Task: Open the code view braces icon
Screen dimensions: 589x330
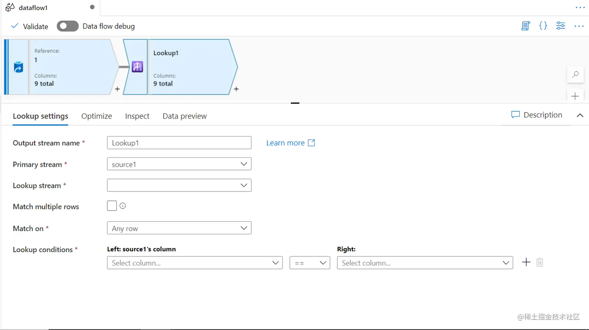Action: tap(543, 26)
